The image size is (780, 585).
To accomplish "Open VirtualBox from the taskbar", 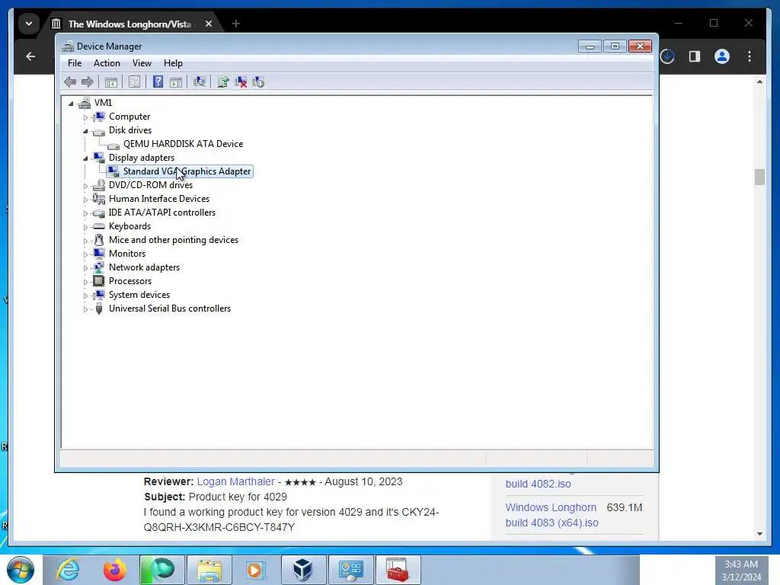I will click(303, 570).
